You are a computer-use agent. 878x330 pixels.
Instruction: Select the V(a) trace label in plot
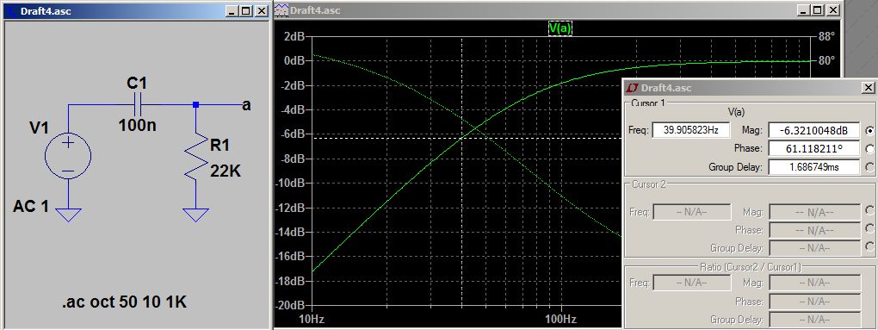click(560, 28)
